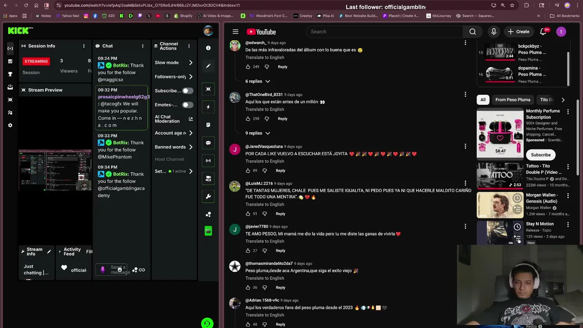Open the Stay N Motion video thumbnail
Image resolution: width=583 pixels, height=328 pixels.
coord(500,233)
